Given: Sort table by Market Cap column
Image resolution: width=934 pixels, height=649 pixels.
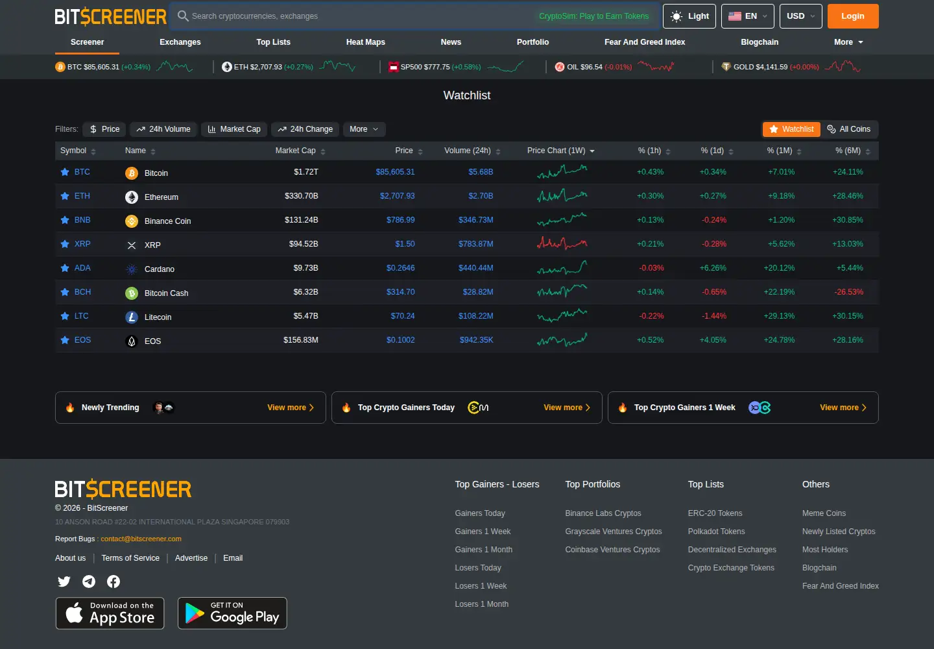Looking at the screenshot, I should point(300,151).
